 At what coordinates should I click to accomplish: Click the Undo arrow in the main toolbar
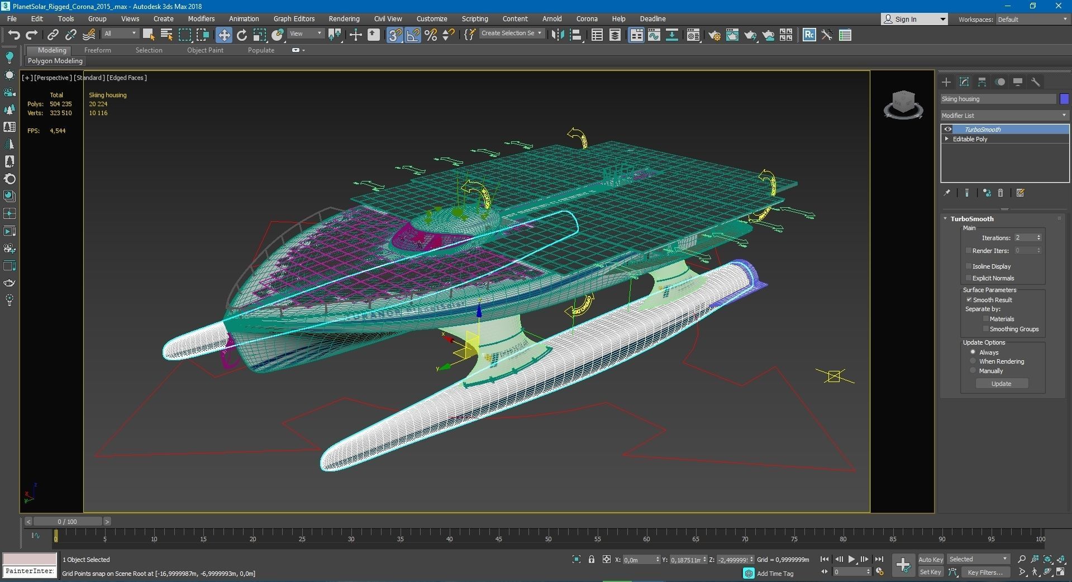[14, 35]
